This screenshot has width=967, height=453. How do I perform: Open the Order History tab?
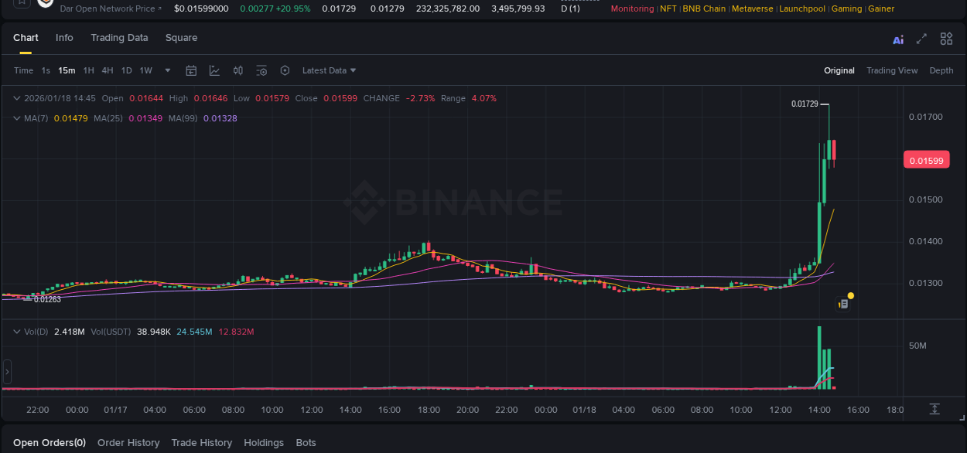tap(128, 442)
